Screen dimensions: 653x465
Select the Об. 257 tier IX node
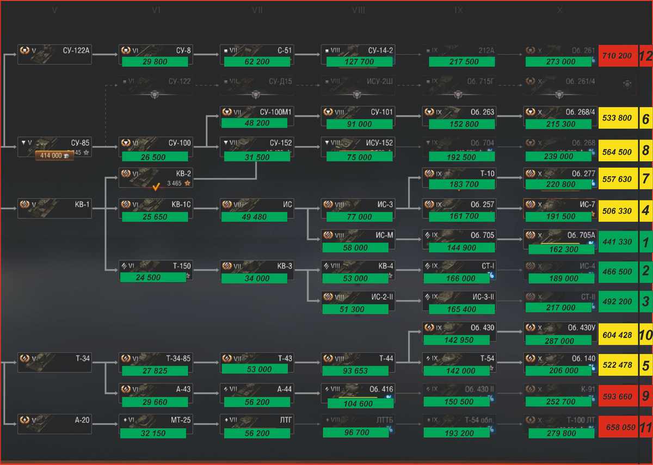(x=460, y=208)
